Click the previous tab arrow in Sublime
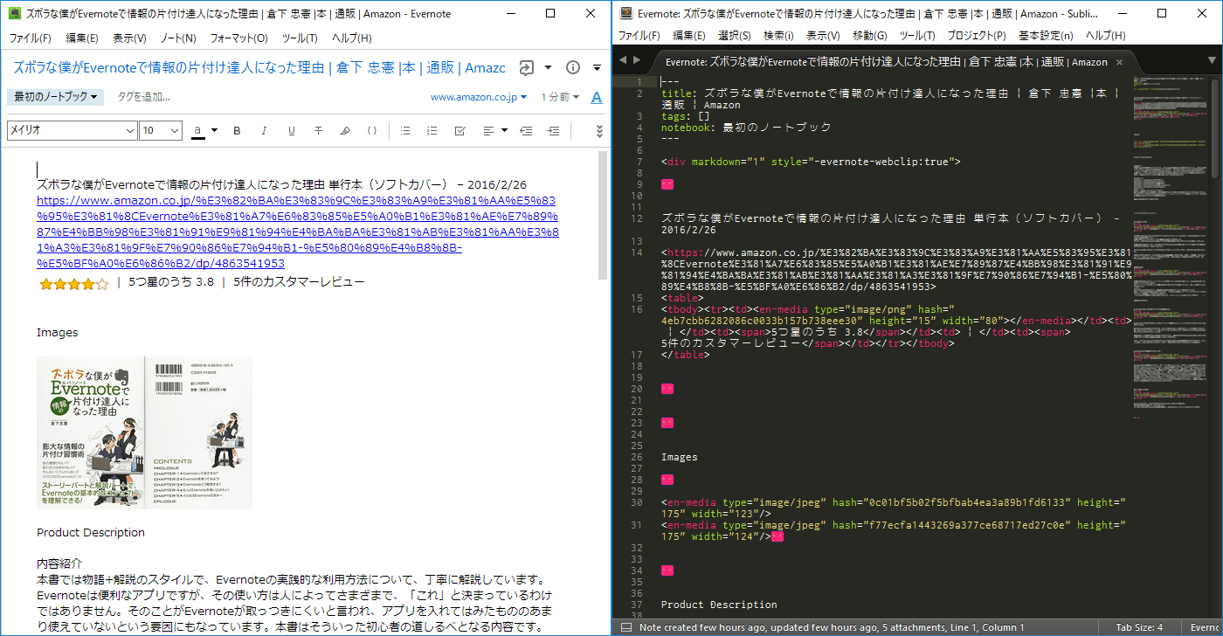This screenshot has height=636, width=1223. pyautogui.click(x=623, y=59)
